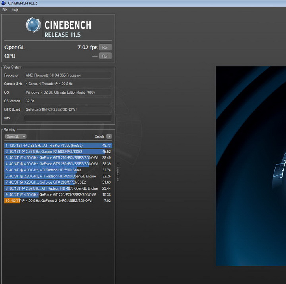Click the 48.73 score value
Image resolution: width=286 pixels, height=284 pixels.
pos(106,145)
